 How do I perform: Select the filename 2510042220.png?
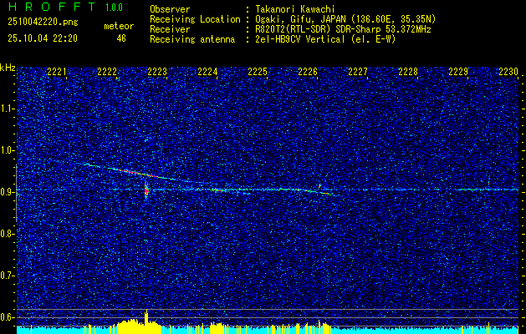pos(43,23)
